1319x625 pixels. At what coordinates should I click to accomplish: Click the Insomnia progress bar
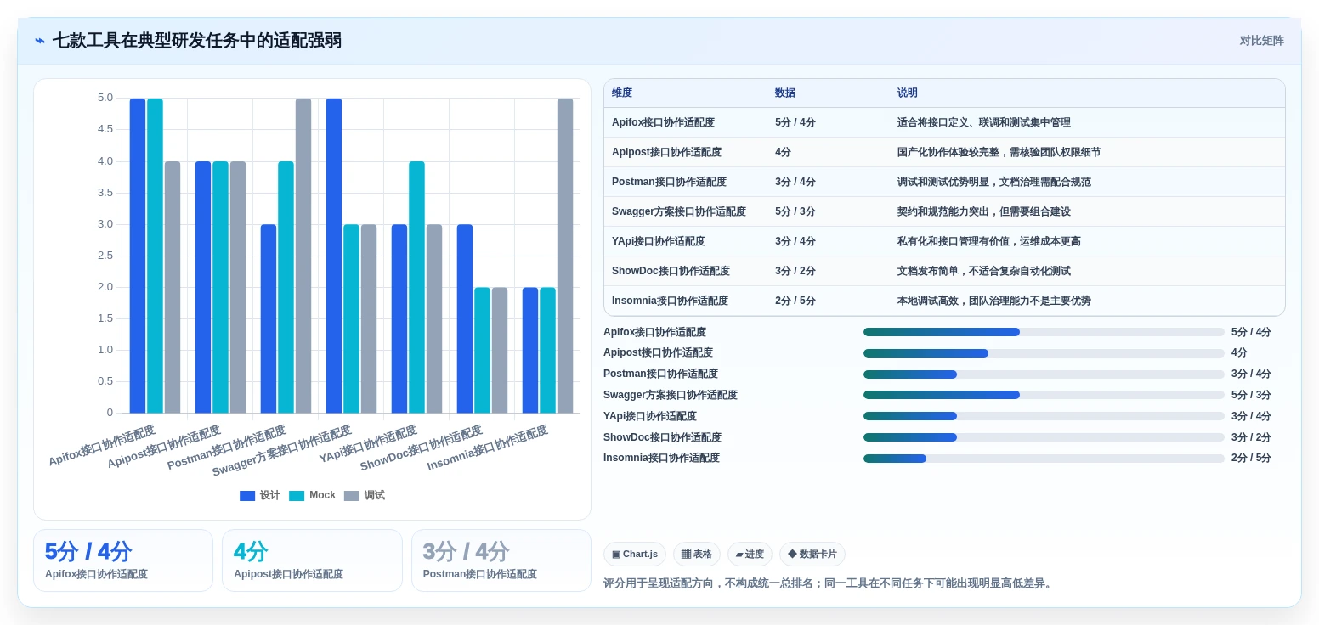[1044, 459]
